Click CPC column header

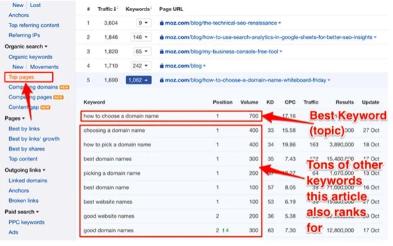290,102
